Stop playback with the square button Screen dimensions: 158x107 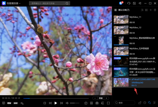pos(45,103)
